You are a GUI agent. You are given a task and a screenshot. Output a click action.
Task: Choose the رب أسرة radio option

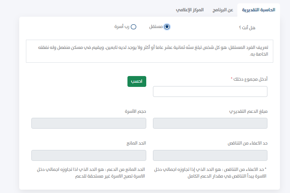pos(134,27)
